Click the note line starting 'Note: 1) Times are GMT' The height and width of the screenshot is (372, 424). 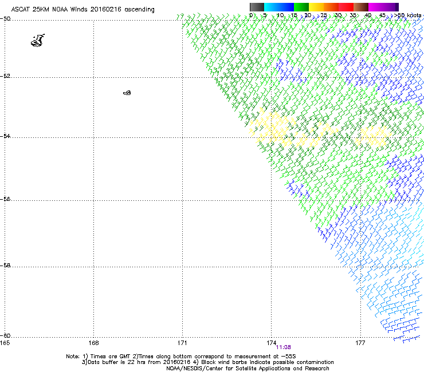(181, 357)
